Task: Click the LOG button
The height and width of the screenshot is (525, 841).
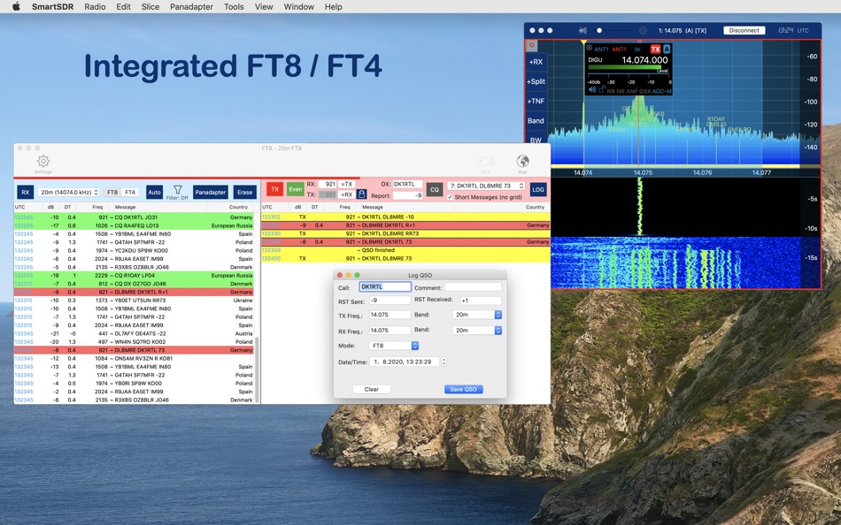Action: click(538, 189)
